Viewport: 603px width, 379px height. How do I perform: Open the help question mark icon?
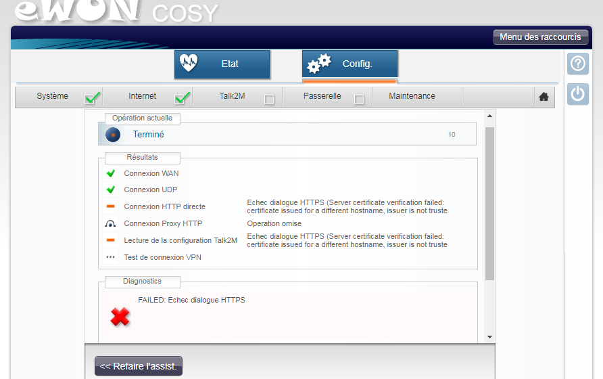tap(577, 64)
